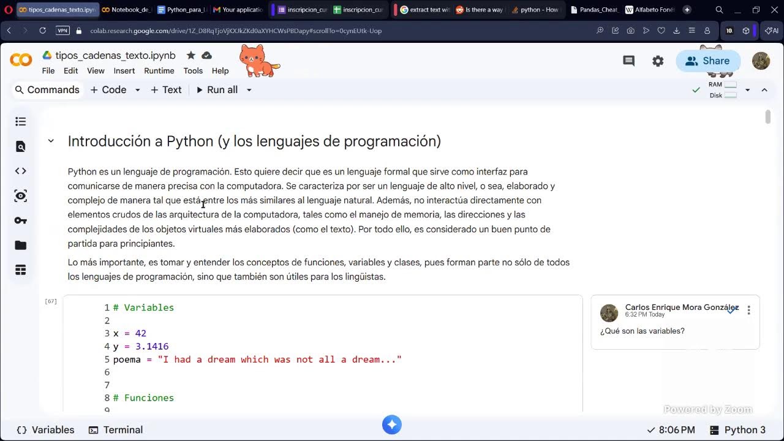Click the orange cat mascot

(x=259, y=61)
